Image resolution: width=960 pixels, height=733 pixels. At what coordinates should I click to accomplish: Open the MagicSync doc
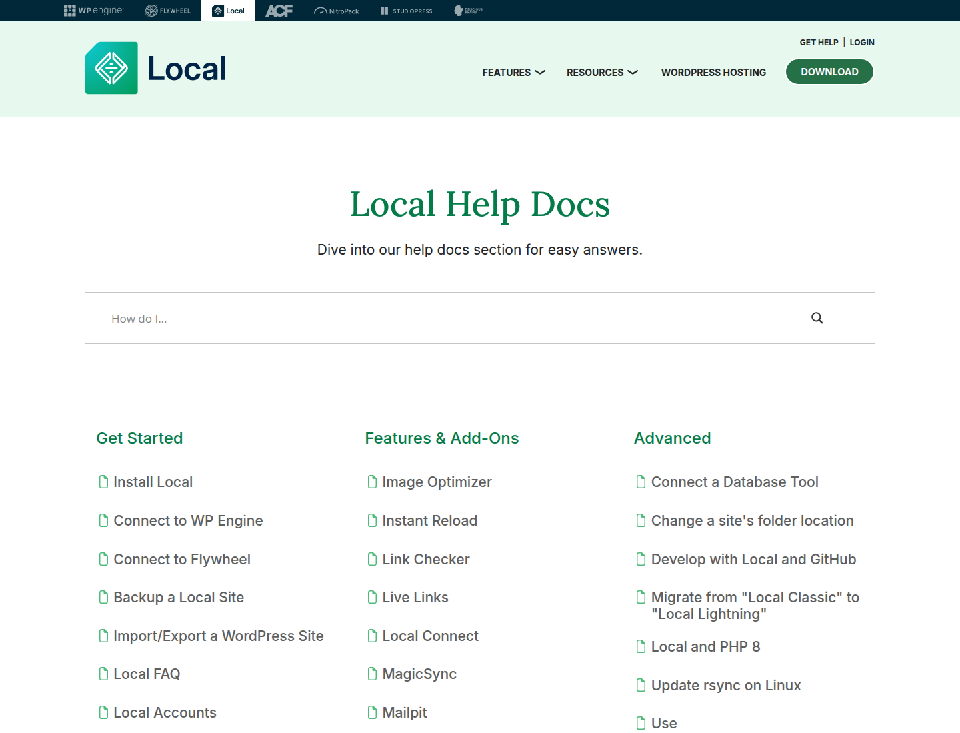pos(419,674)
